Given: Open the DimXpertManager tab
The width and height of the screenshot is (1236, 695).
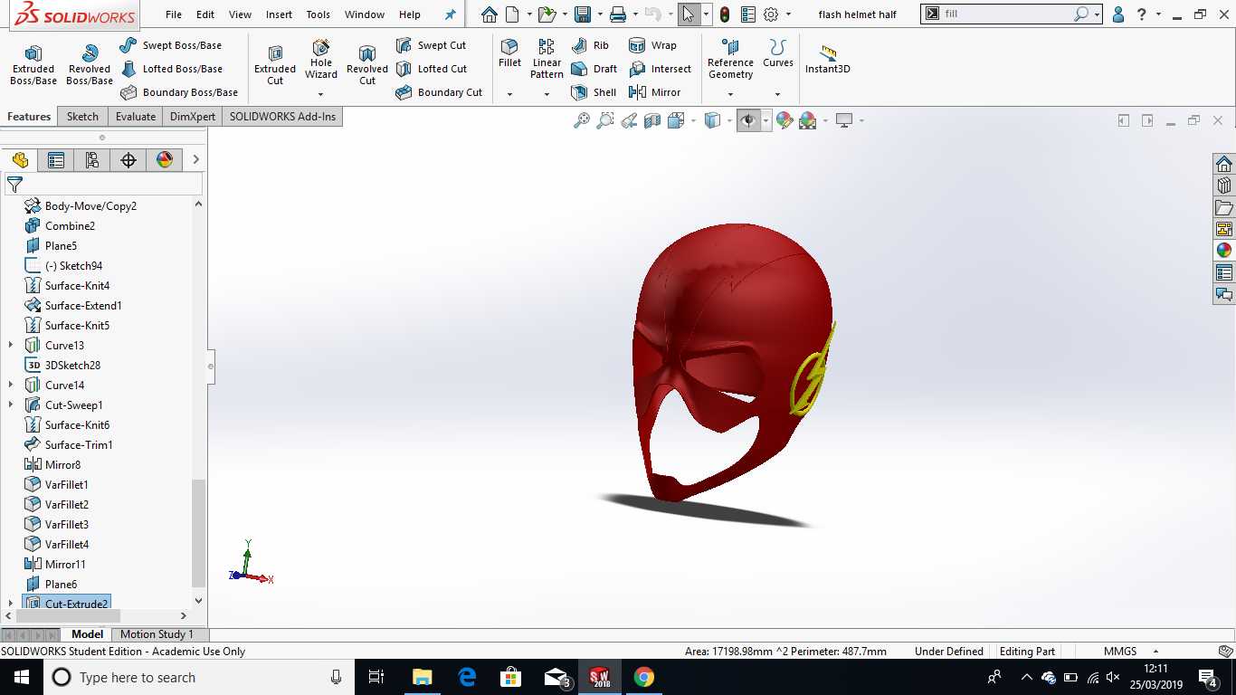Looking at the screenshot, I should coord(128,160).
